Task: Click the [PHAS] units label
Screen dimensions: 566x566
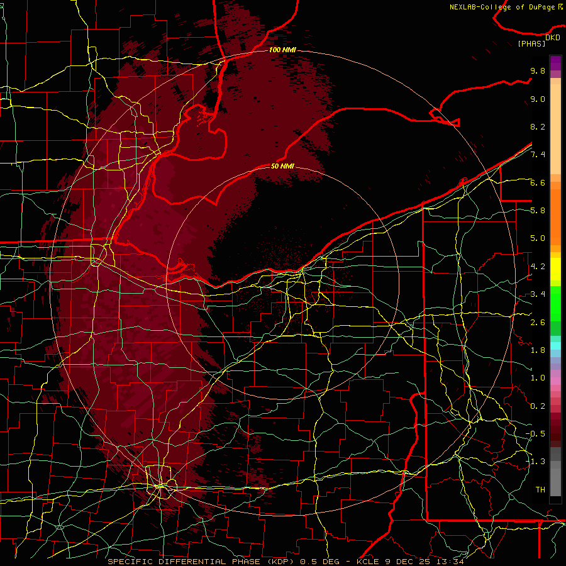Action: point(531,44)
